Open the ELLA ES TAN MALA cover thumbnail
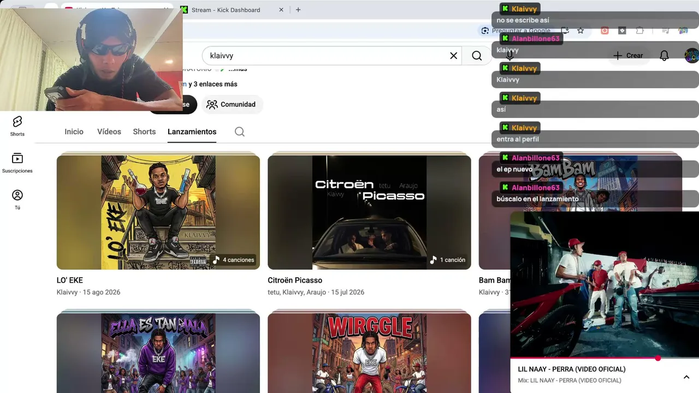The width and height of the screenshot is (699, 393). pos(158,353)
